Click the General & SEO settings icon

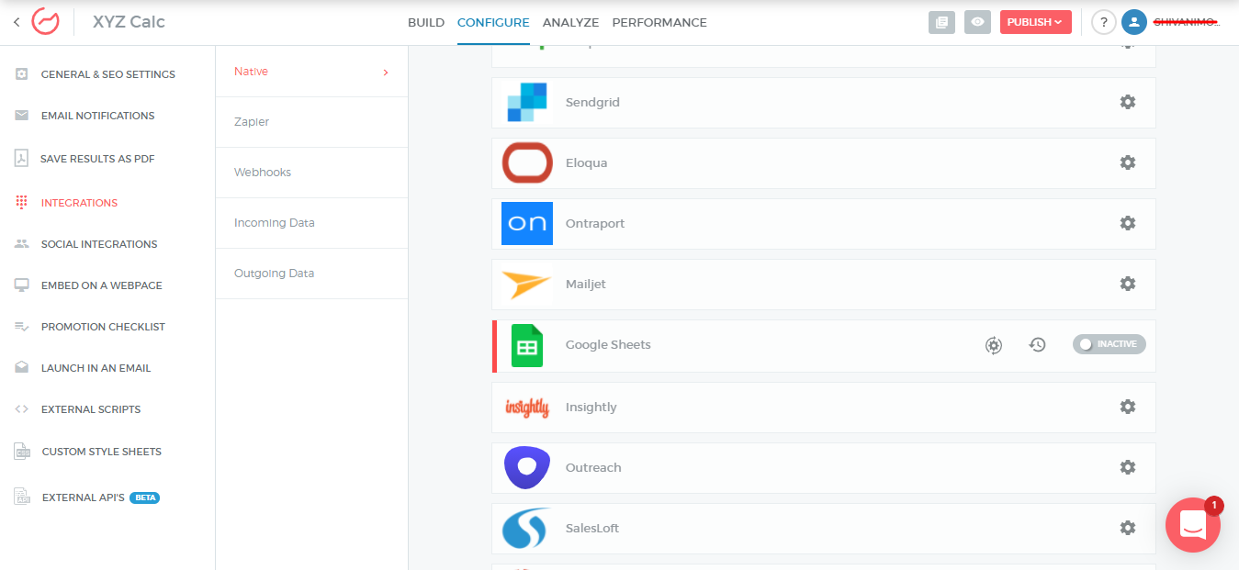pyautogui.click(x=22, y=74)
